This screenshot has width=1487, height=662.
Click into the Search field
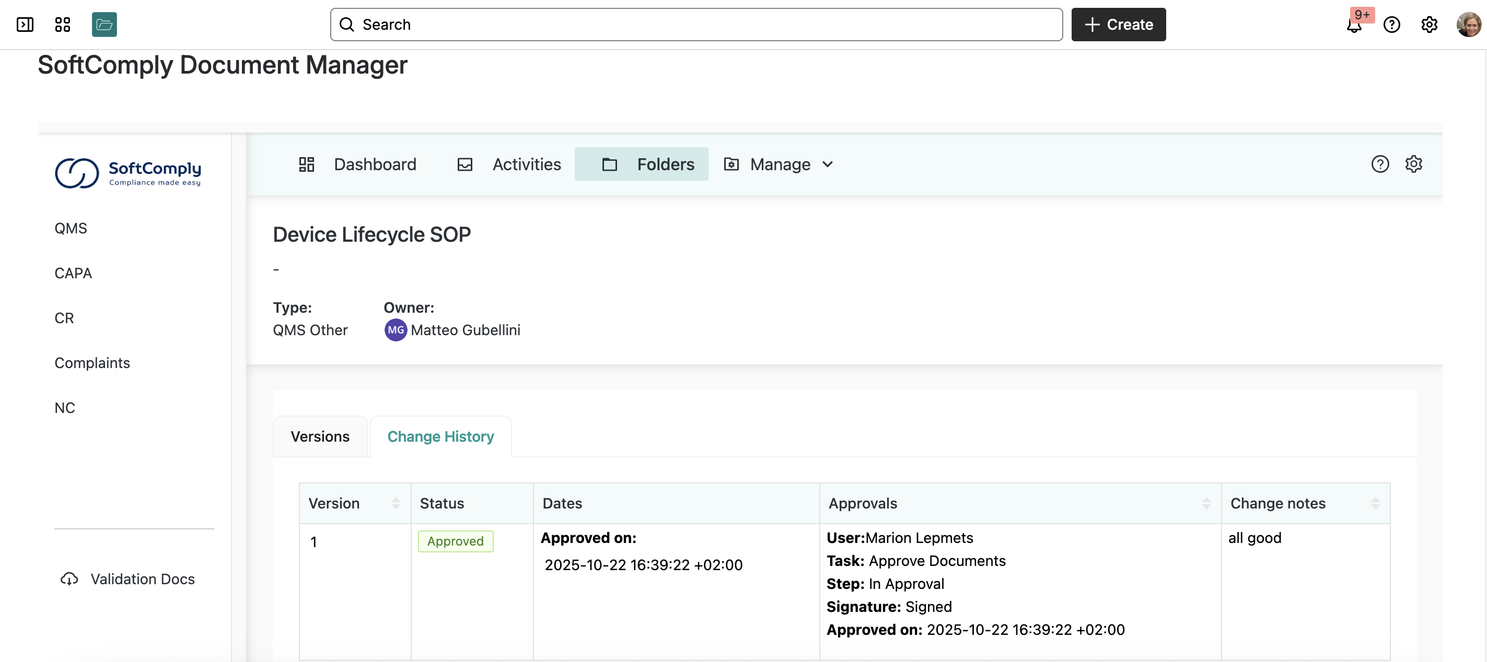[695, 24]
